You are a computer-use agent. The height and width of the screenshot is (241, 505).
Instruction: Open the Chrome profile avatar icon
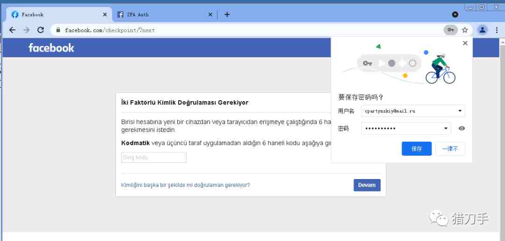tap(482, 30)
